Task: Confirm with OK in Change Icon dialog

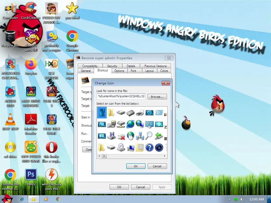Action: (136, 166)
